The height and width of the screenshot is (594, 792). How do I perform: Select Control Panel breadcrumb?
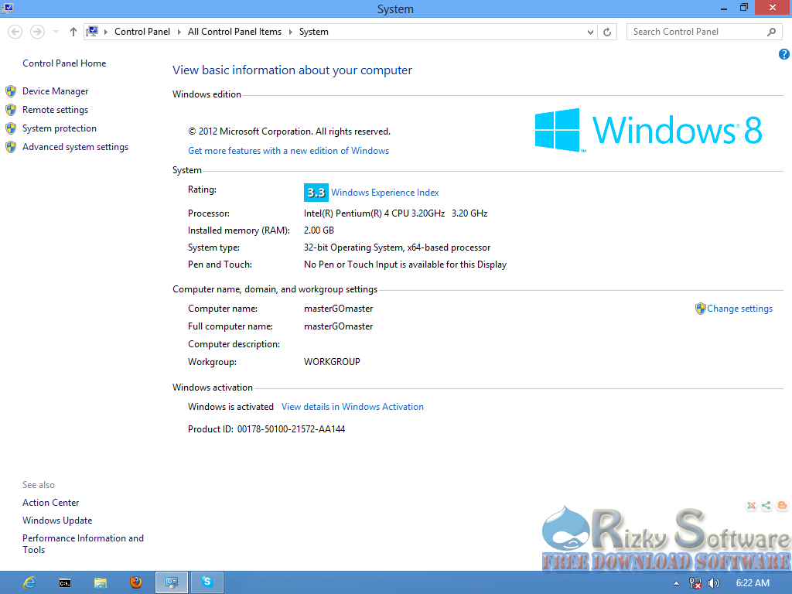pos(142,32)
